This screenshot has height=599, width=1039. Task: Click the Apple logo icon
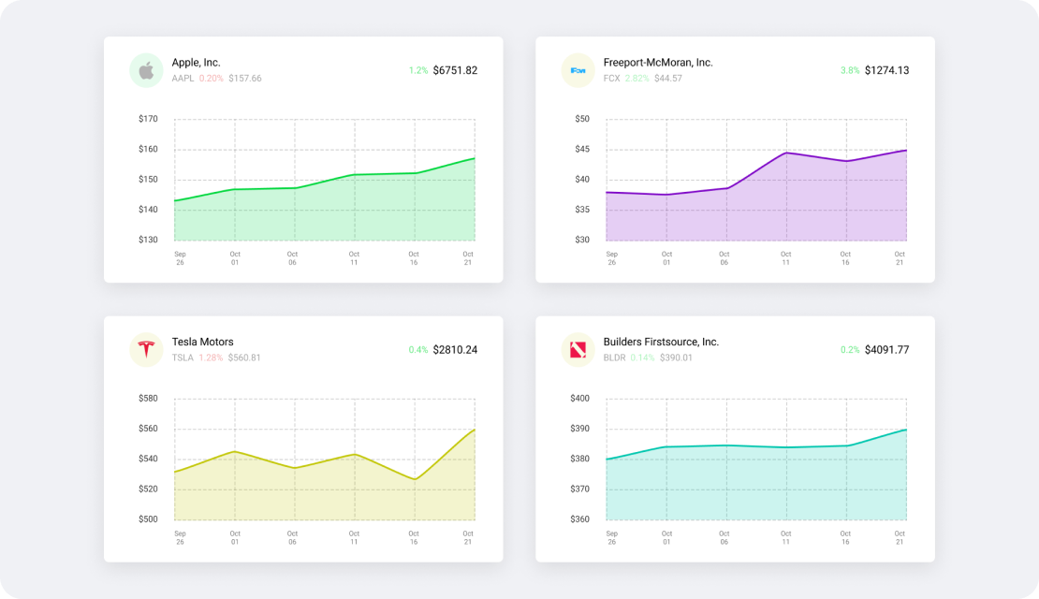coord(146,70)
